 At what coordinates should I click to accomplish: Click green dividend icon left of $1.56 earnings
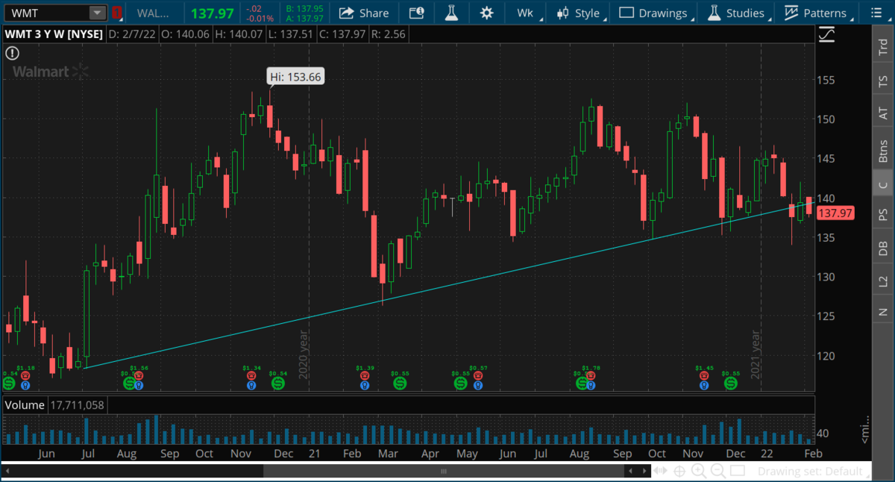coord(129,383)
